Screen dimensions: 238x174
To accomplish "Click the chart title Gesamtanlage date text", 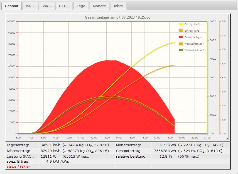I will pos(117,17).
